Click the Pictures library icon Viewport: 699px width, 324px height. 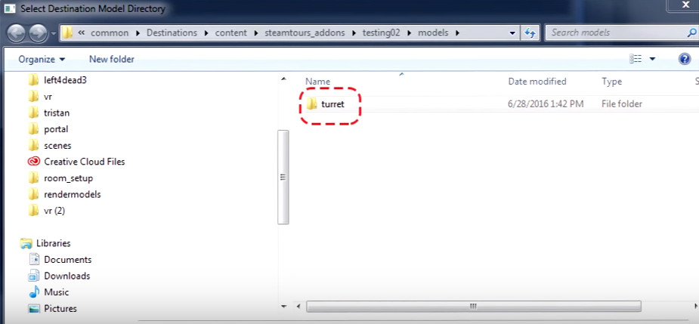click(34, 308)
